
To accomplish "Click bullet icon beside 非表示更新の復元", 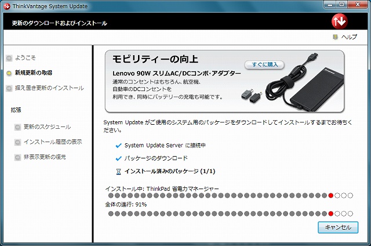I will click(17, 157).
